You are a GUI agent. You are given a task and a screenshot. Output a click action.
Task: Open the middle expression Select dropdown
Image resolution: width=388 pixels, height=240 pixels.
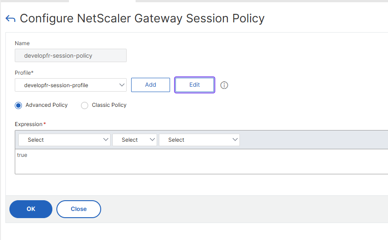[x=135, y=140]
